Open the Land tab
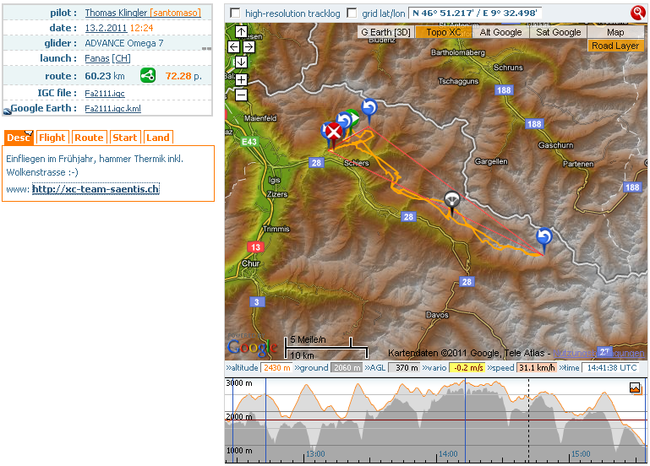650x466 pixels. click(158, 138)
